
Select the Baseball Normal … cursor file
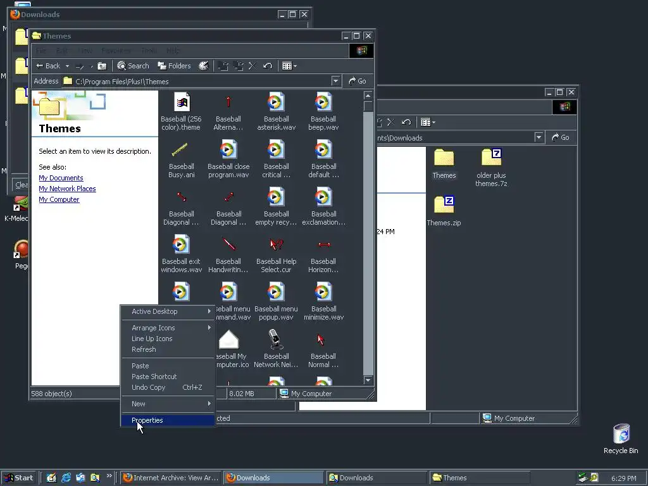pos(323,349)
